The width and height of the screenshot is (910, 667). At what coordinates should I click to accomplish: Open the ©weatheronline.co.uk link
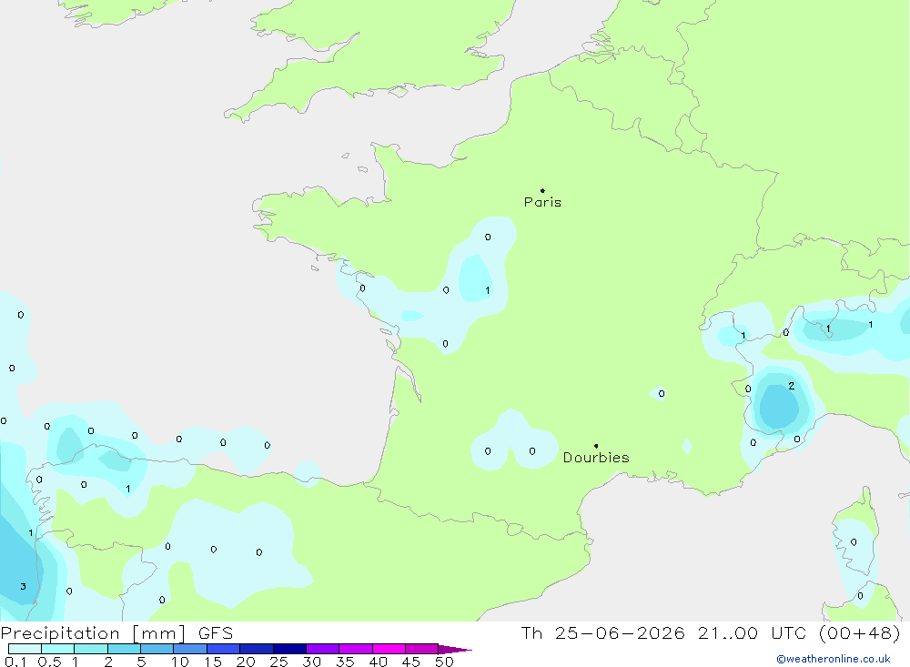[x=834, y=659]
